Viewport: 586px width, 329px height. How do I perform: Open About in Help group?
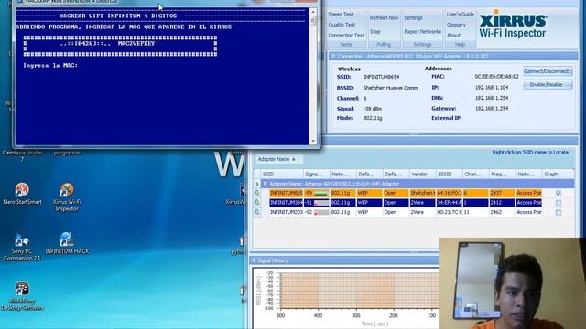click(x=453, y=35)
